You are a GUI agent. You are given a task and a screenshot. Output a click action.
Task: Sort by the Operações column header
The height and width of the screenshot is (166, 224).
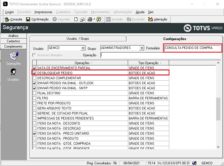82,63
